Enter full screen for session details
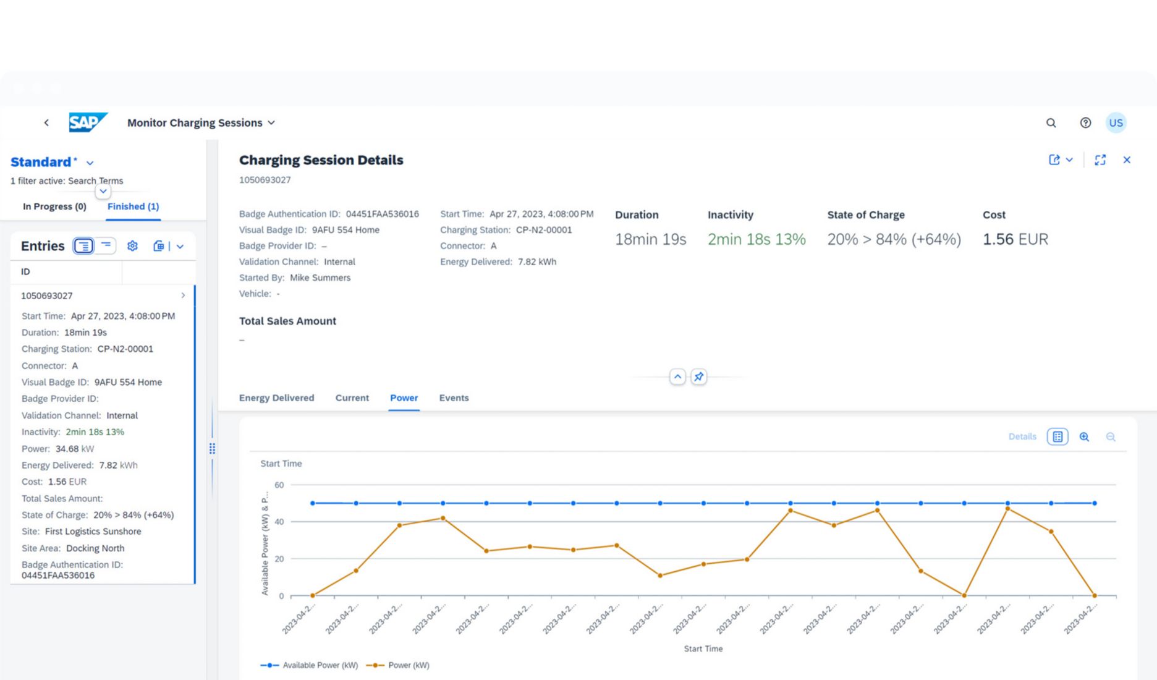Screen dimensions: 1157x680 click(x=1100, y=160)
